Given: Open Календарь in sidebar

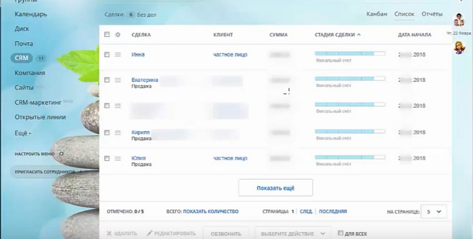Looking at the screenshot, I should (31, 14).
